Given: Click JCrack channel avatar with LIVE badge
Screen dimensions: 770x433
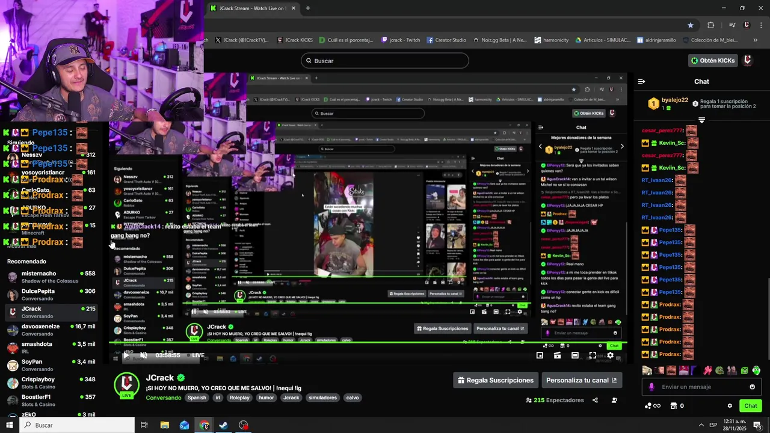Looking at the screenshot, I should tap(126, 385).
